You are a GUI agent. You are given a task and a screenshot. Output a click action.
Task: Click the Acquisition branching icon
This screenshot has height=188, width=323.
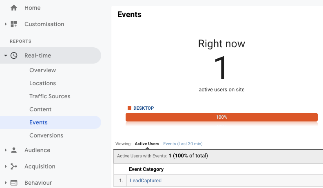14,166
